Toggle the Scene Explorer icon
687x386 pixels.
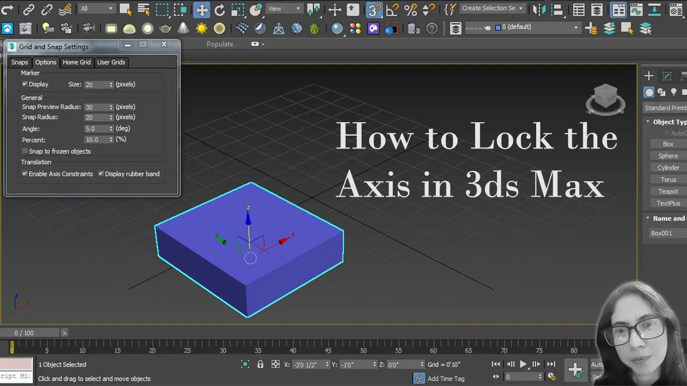[579, 9]
